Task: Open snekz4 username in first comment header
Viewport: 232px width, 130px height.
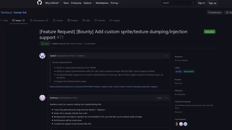Action: (53, 56)
